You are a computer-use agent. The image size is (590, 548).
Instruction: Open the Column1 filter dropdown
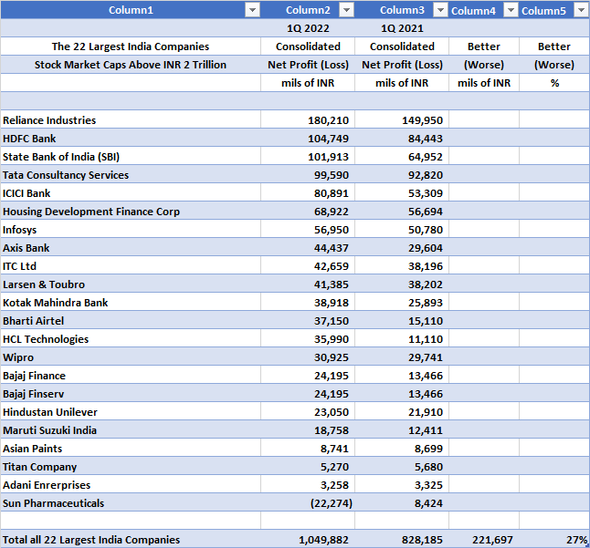coord(252,10)
